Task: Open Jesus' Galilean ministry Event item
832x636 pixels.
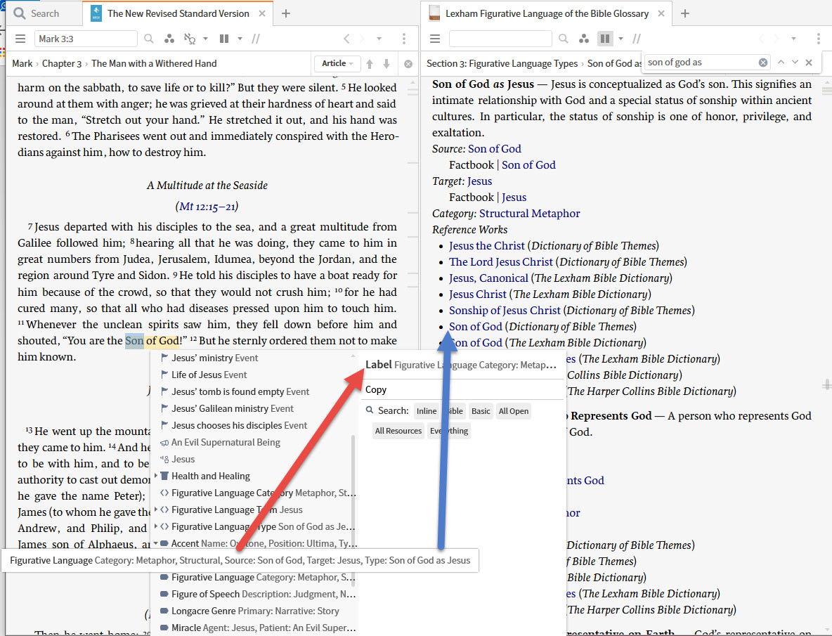Action: [x=233, y=409]
